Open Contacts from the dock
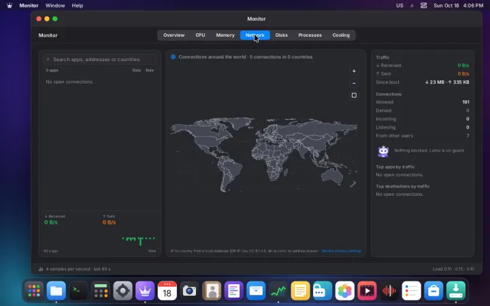The height and width of the screenshot is (306, 490). pyautogui.click(x=212, y=291)
